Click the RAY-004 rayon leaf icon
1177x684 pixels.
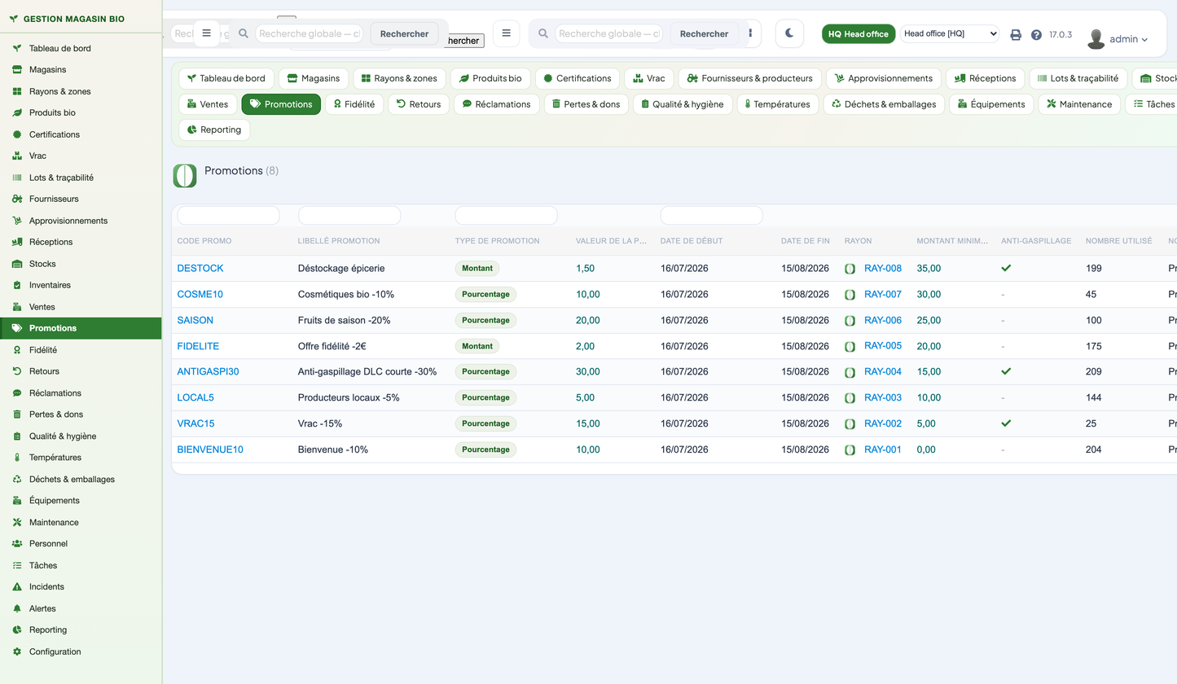click(850, 372)
